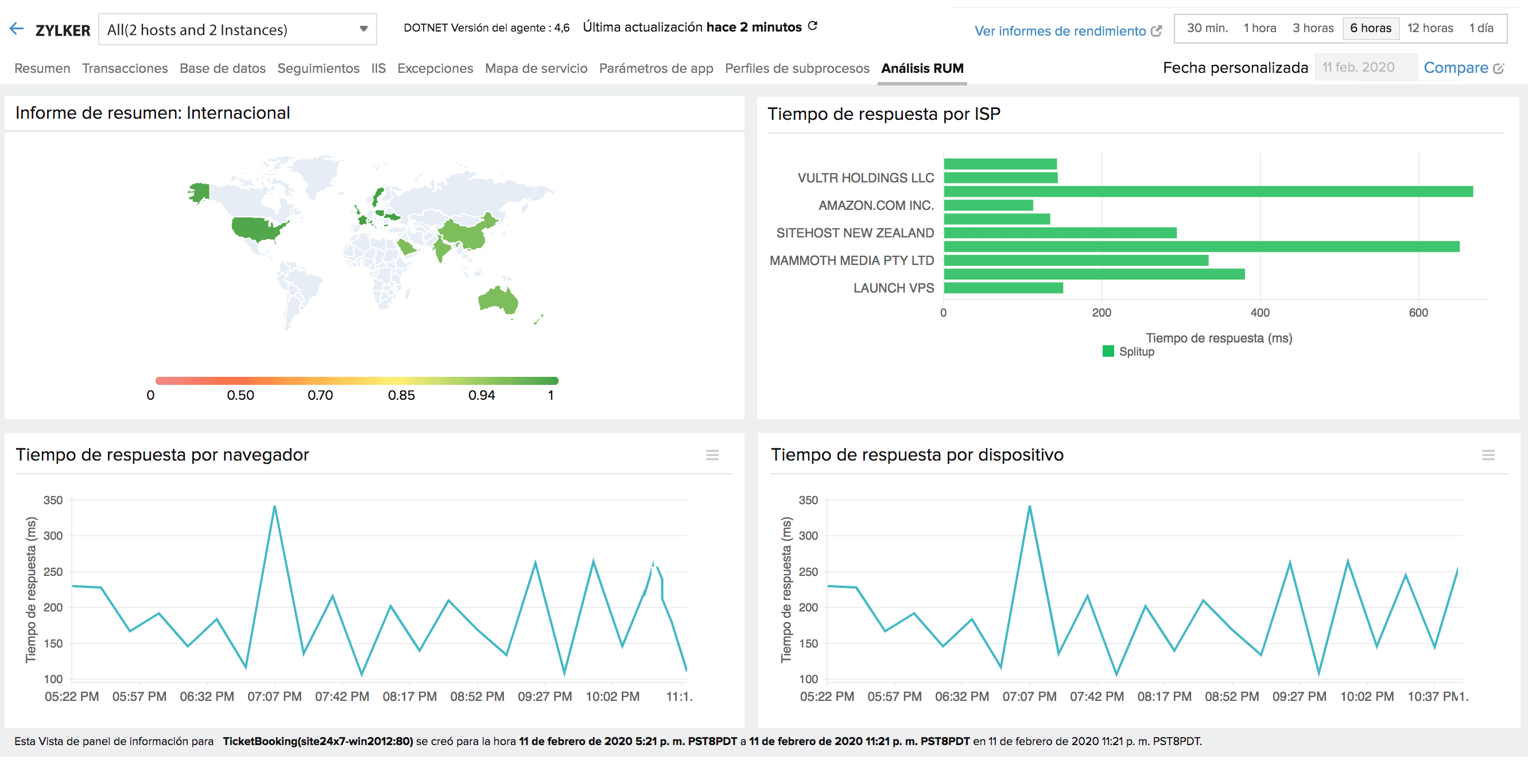
Task: Expand the hosts and instances dropdown
Action: 363,29
